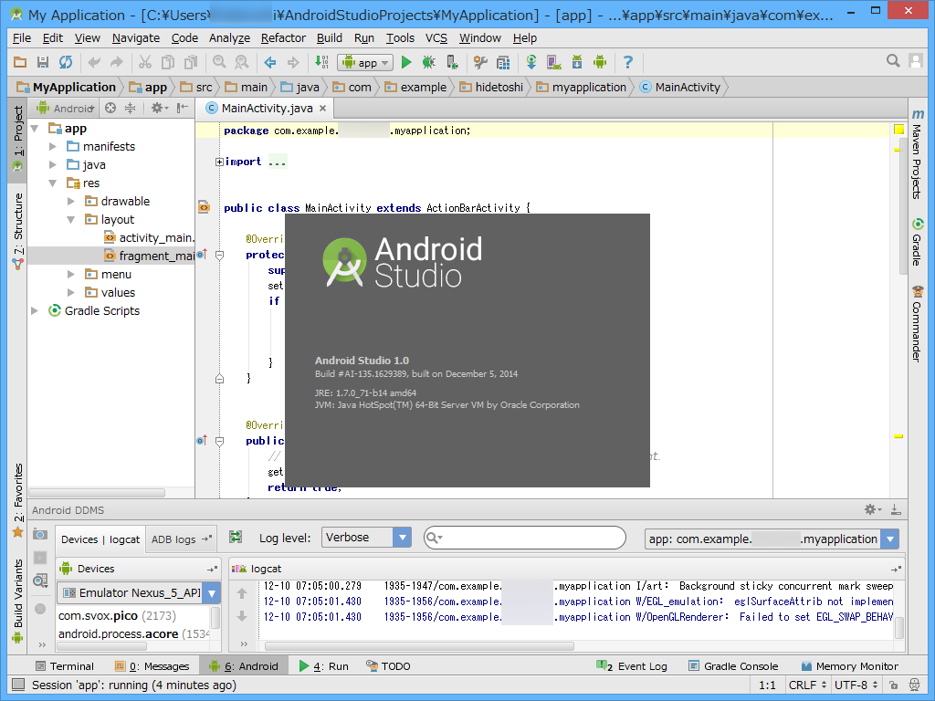Image resolution: width=935 pixels, height=701 pixels.
Task: Open the Build menu
Action: tap(329, 38)
